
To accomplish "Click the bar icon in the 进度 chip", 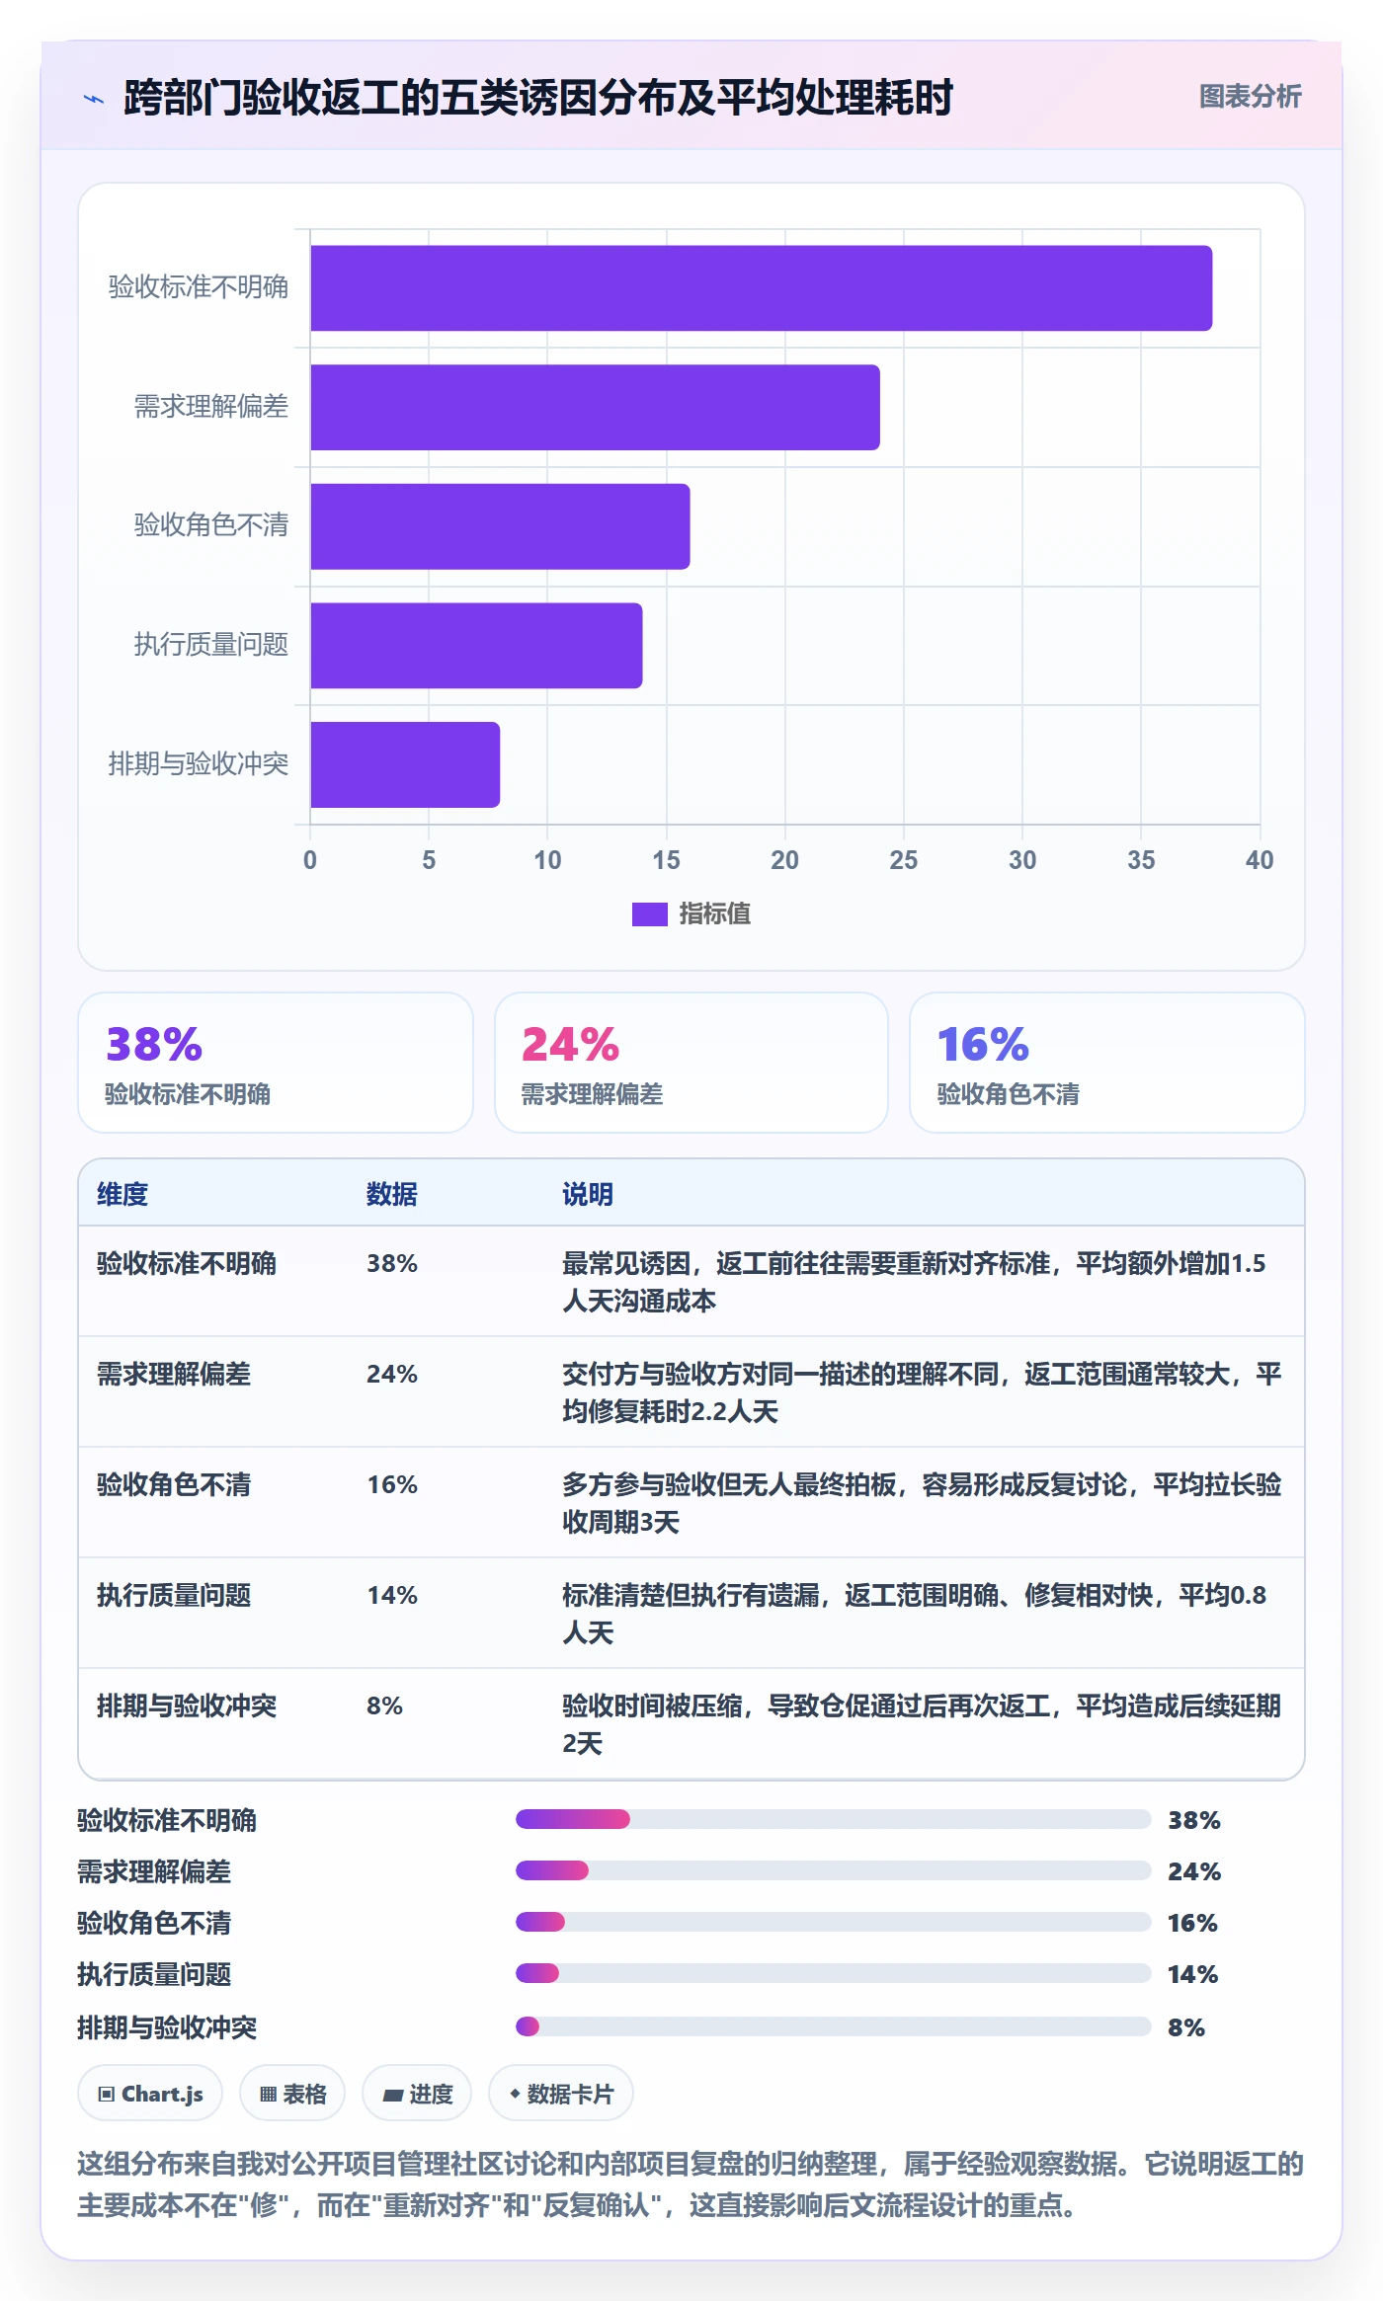I will (392, 2096).
